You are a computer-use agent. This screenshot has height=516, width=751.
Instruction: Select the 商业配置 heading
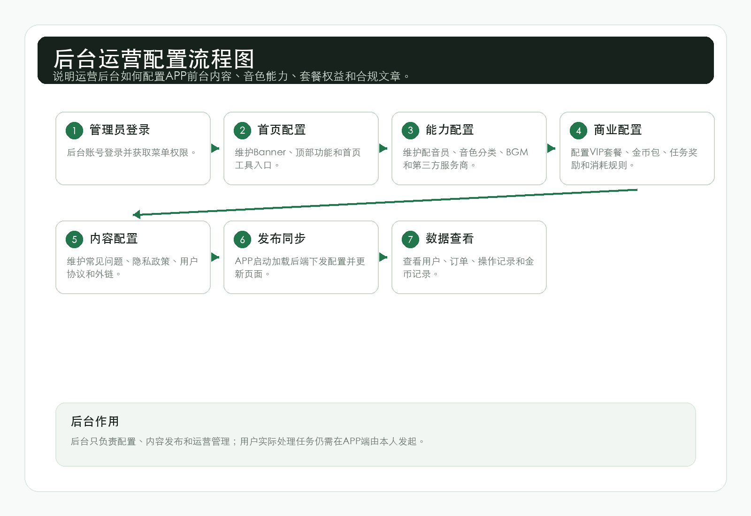click(618, 130)
